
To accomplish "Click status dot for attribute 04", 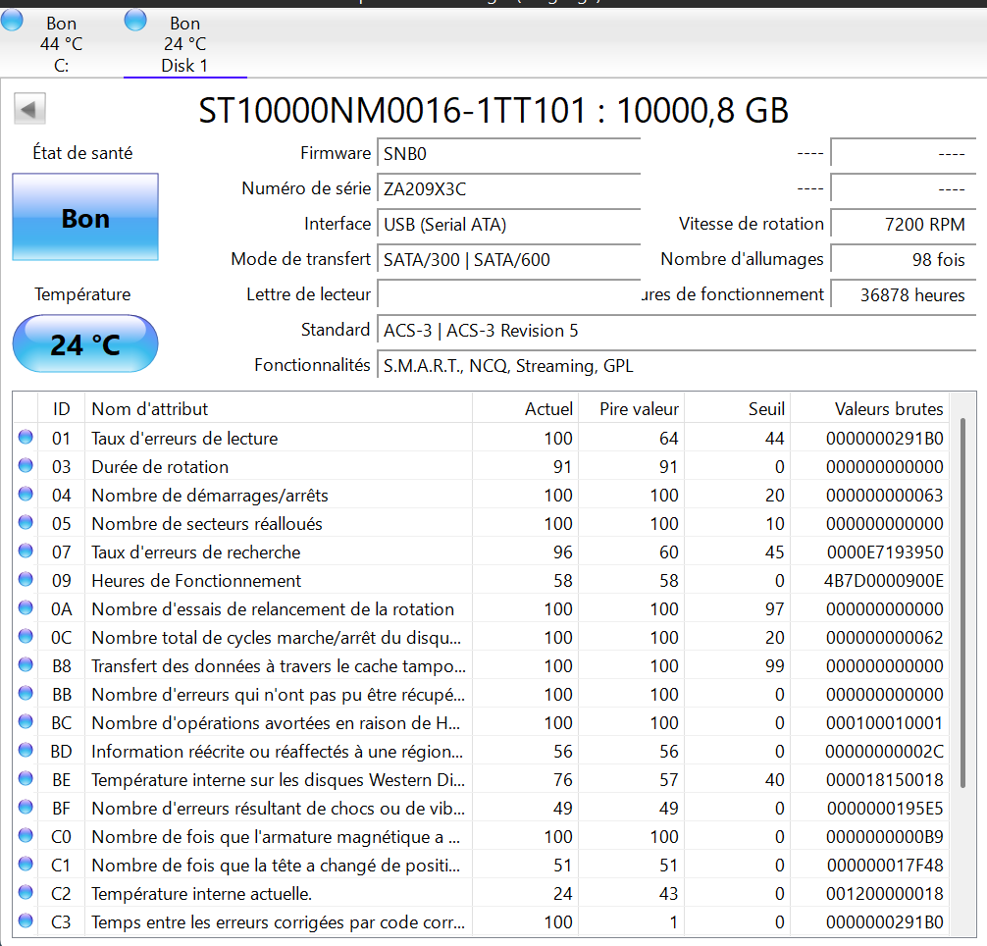I will coord(26,494).
